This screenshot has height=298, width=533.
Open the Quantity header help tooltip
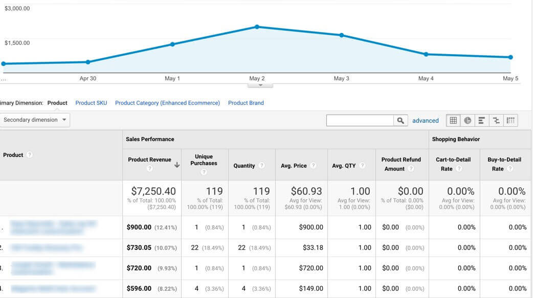(262, 166)
